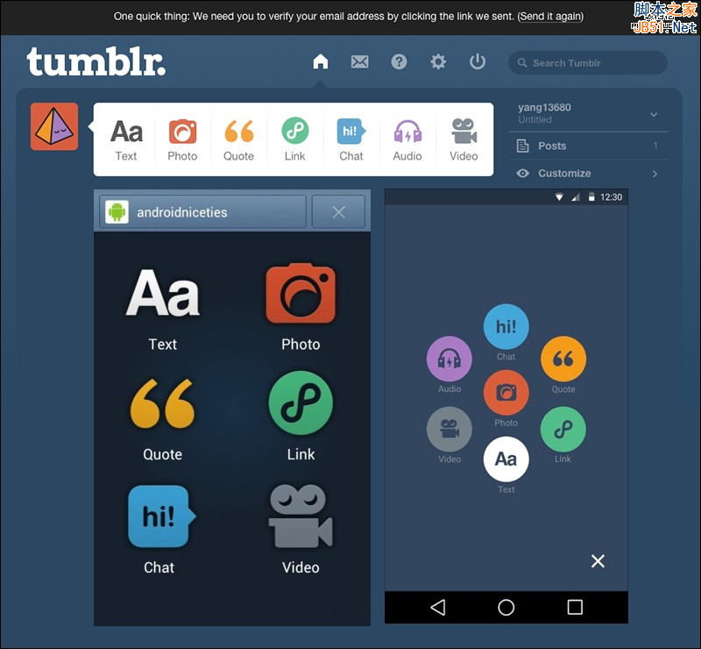Open the Posts sidebar item
The image size is (701, 649).
pyautogui.click(x=588, y=146)
